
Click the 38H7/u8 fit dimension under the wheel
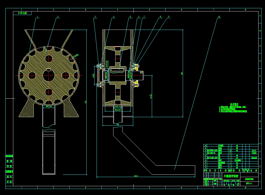point(49,106)
